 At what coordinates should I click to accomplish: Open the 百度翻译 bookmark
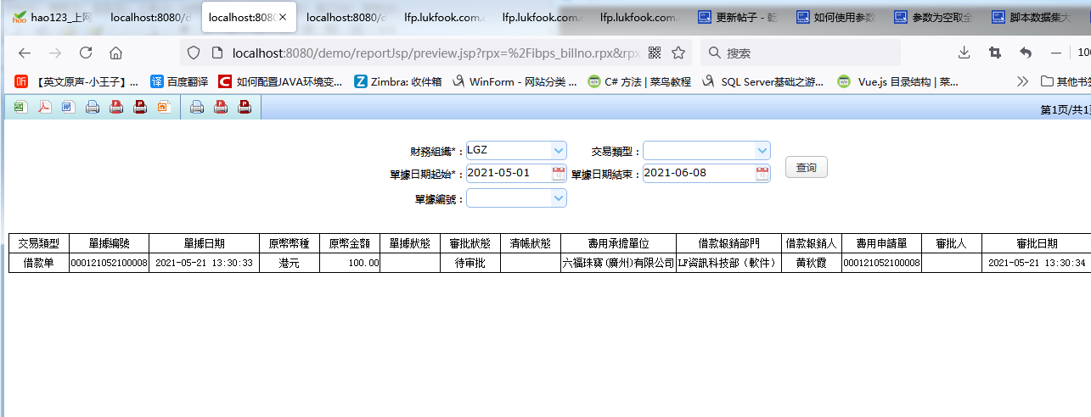click(x=178, y=82)
